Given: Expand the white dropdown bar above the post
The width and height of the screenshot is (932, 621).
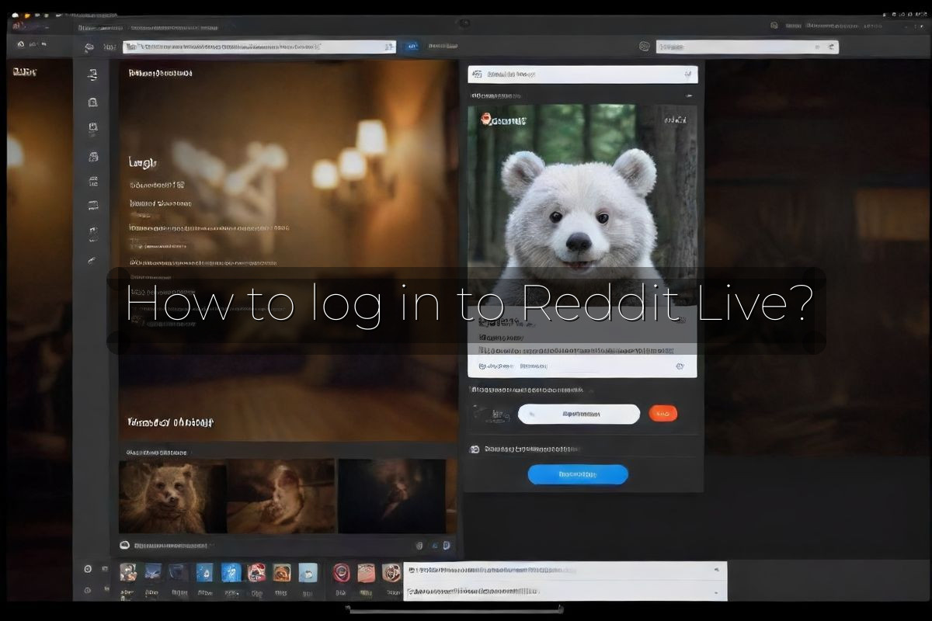Looking at the screenshot, I should coord(582,75).
